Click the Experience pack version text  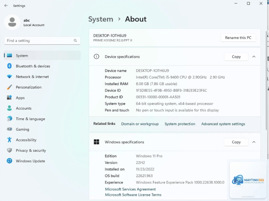click(x=180, y=182)
